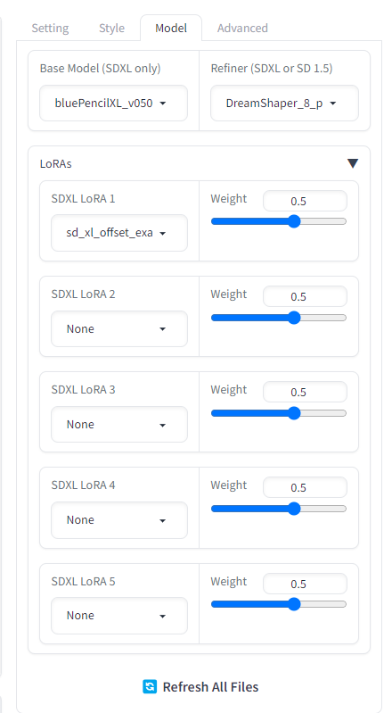Viewport: 392px width, 713px height.
Task: Open the SDXL LoRA 1 dropdown
Action: [119, 233]
